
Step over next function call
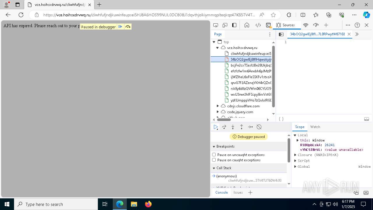[x=224, y=127]
